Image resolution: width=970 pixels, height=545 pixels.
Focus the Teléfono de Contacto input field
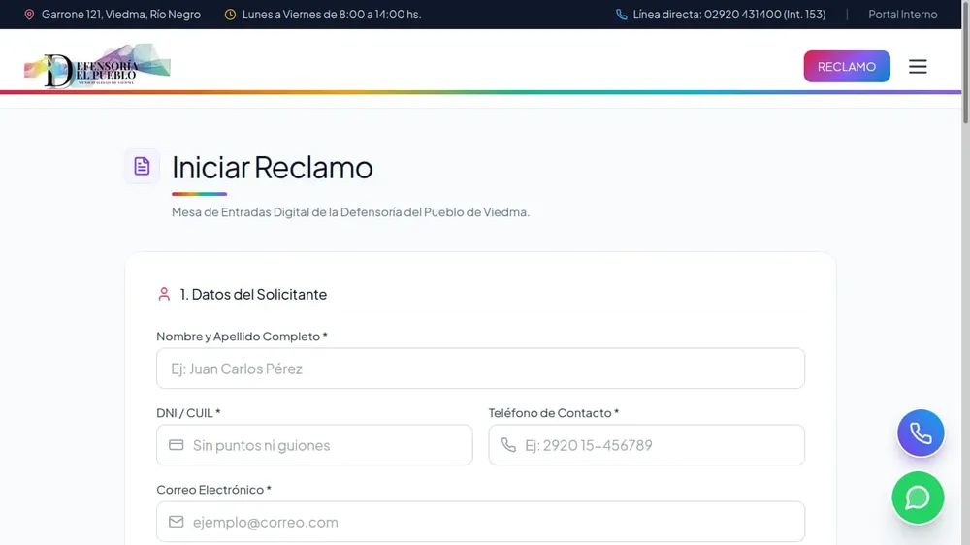[x=646, y=445]
